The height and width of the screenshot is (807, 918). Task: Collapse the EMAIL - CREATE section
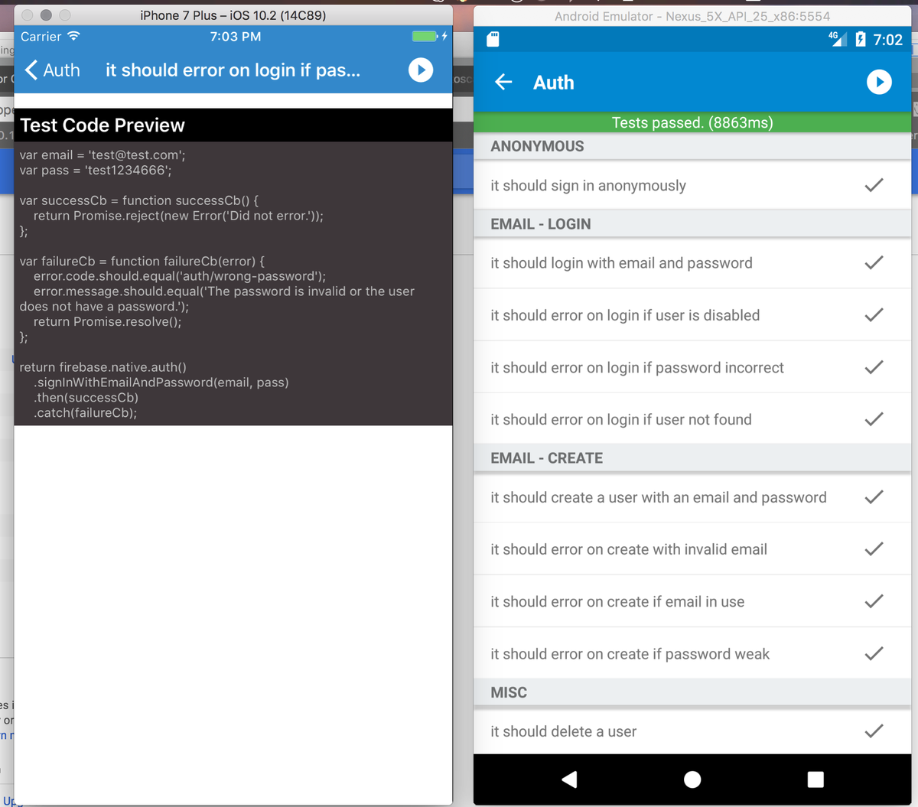click(x=692, y=457)
